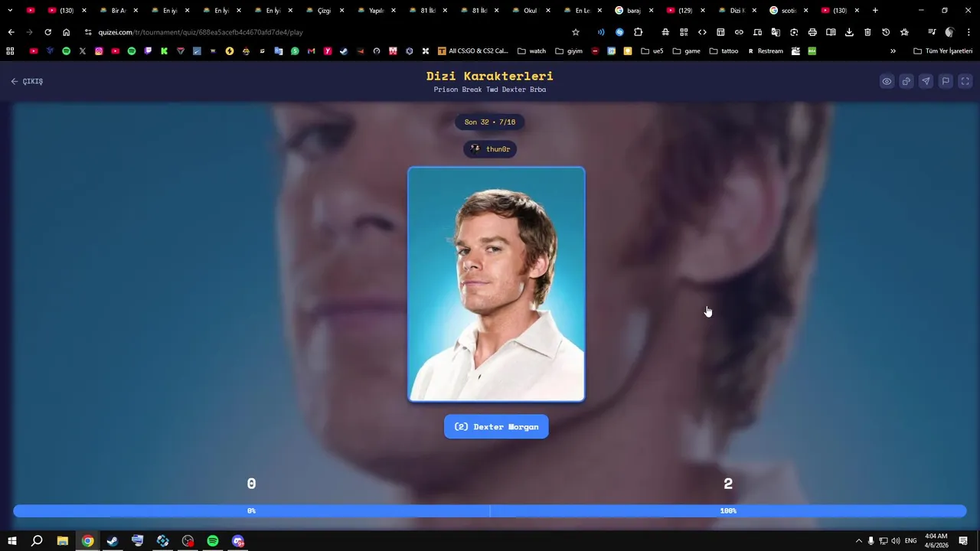The height and width of the screenshot is (551, 980).
Task: Click the printer extension icon
Action: coord(812,32)
